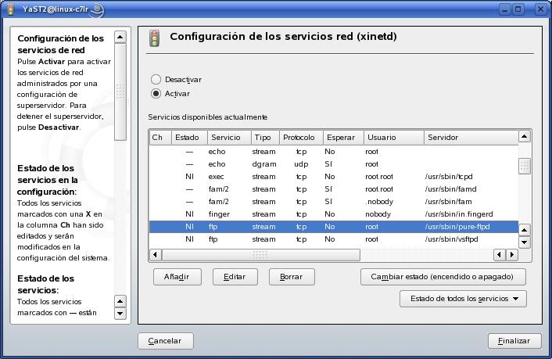This screenshot has width=552, height=359.
Task: Open Estado de todos los servicios dropdown
Action: [463, 299]
